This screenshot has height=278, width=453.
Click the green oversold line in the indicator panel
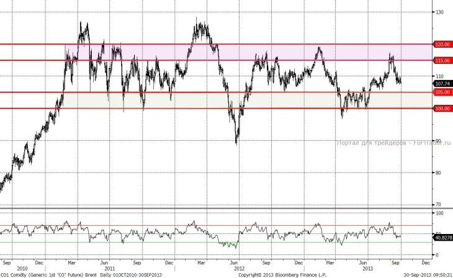point(216,243)
